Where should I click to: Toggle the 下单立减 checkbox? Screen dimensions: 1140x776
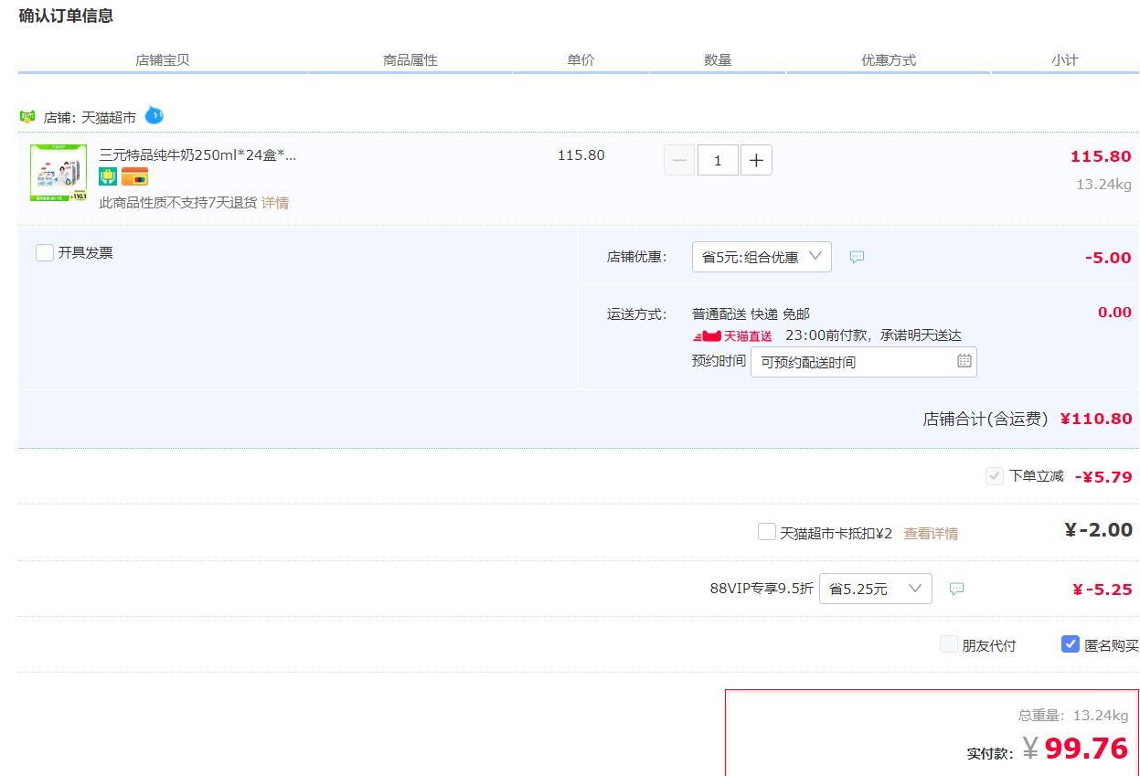click(995, 476)
